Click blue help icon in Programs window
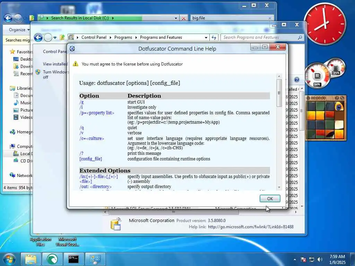355x266 pixels. [297, 80]
